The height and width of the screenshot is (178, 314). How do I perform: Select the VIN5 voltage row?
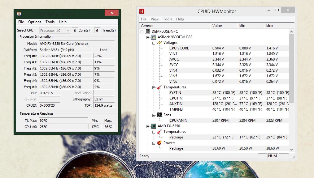(x=229, y=76)
